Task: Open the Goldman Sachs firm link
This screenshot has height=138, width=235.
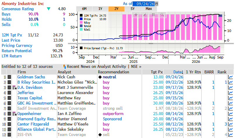Action: click(x=31, y=77)
